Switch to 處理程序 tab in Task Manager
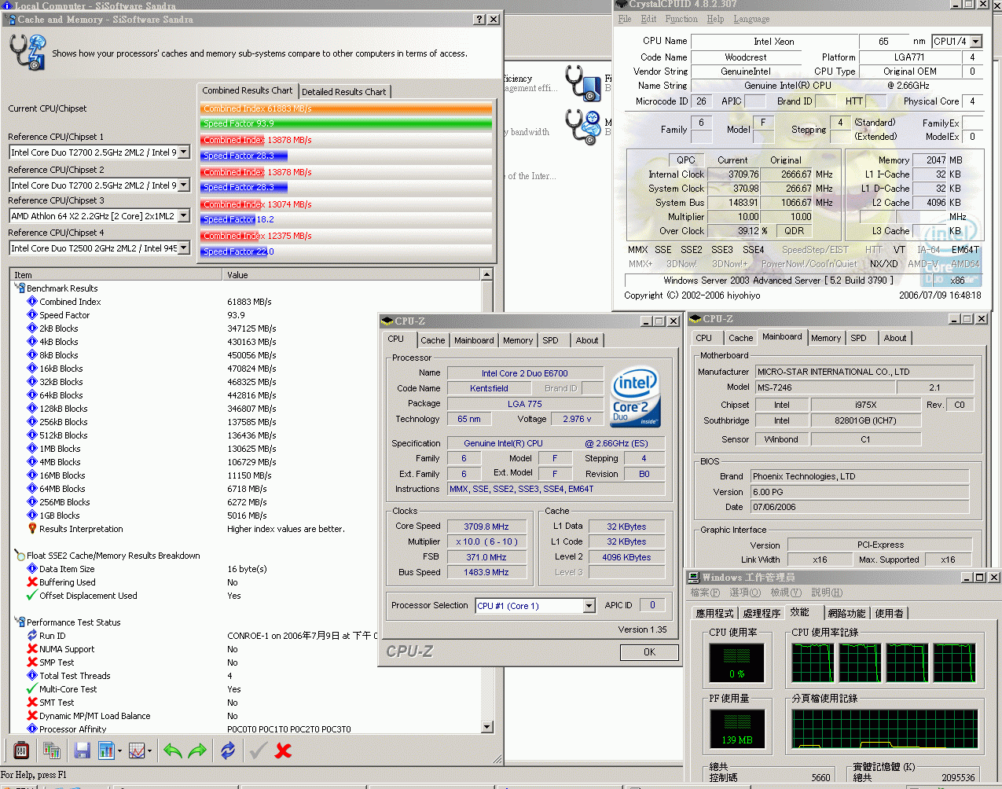1002x789 pixels. coord(762,614)
